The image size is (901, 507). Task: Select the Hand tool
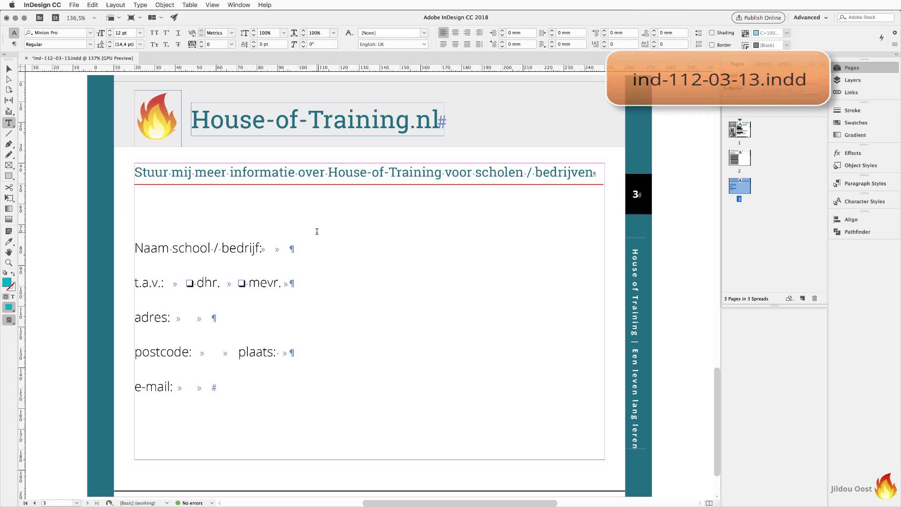pos(8,252)
